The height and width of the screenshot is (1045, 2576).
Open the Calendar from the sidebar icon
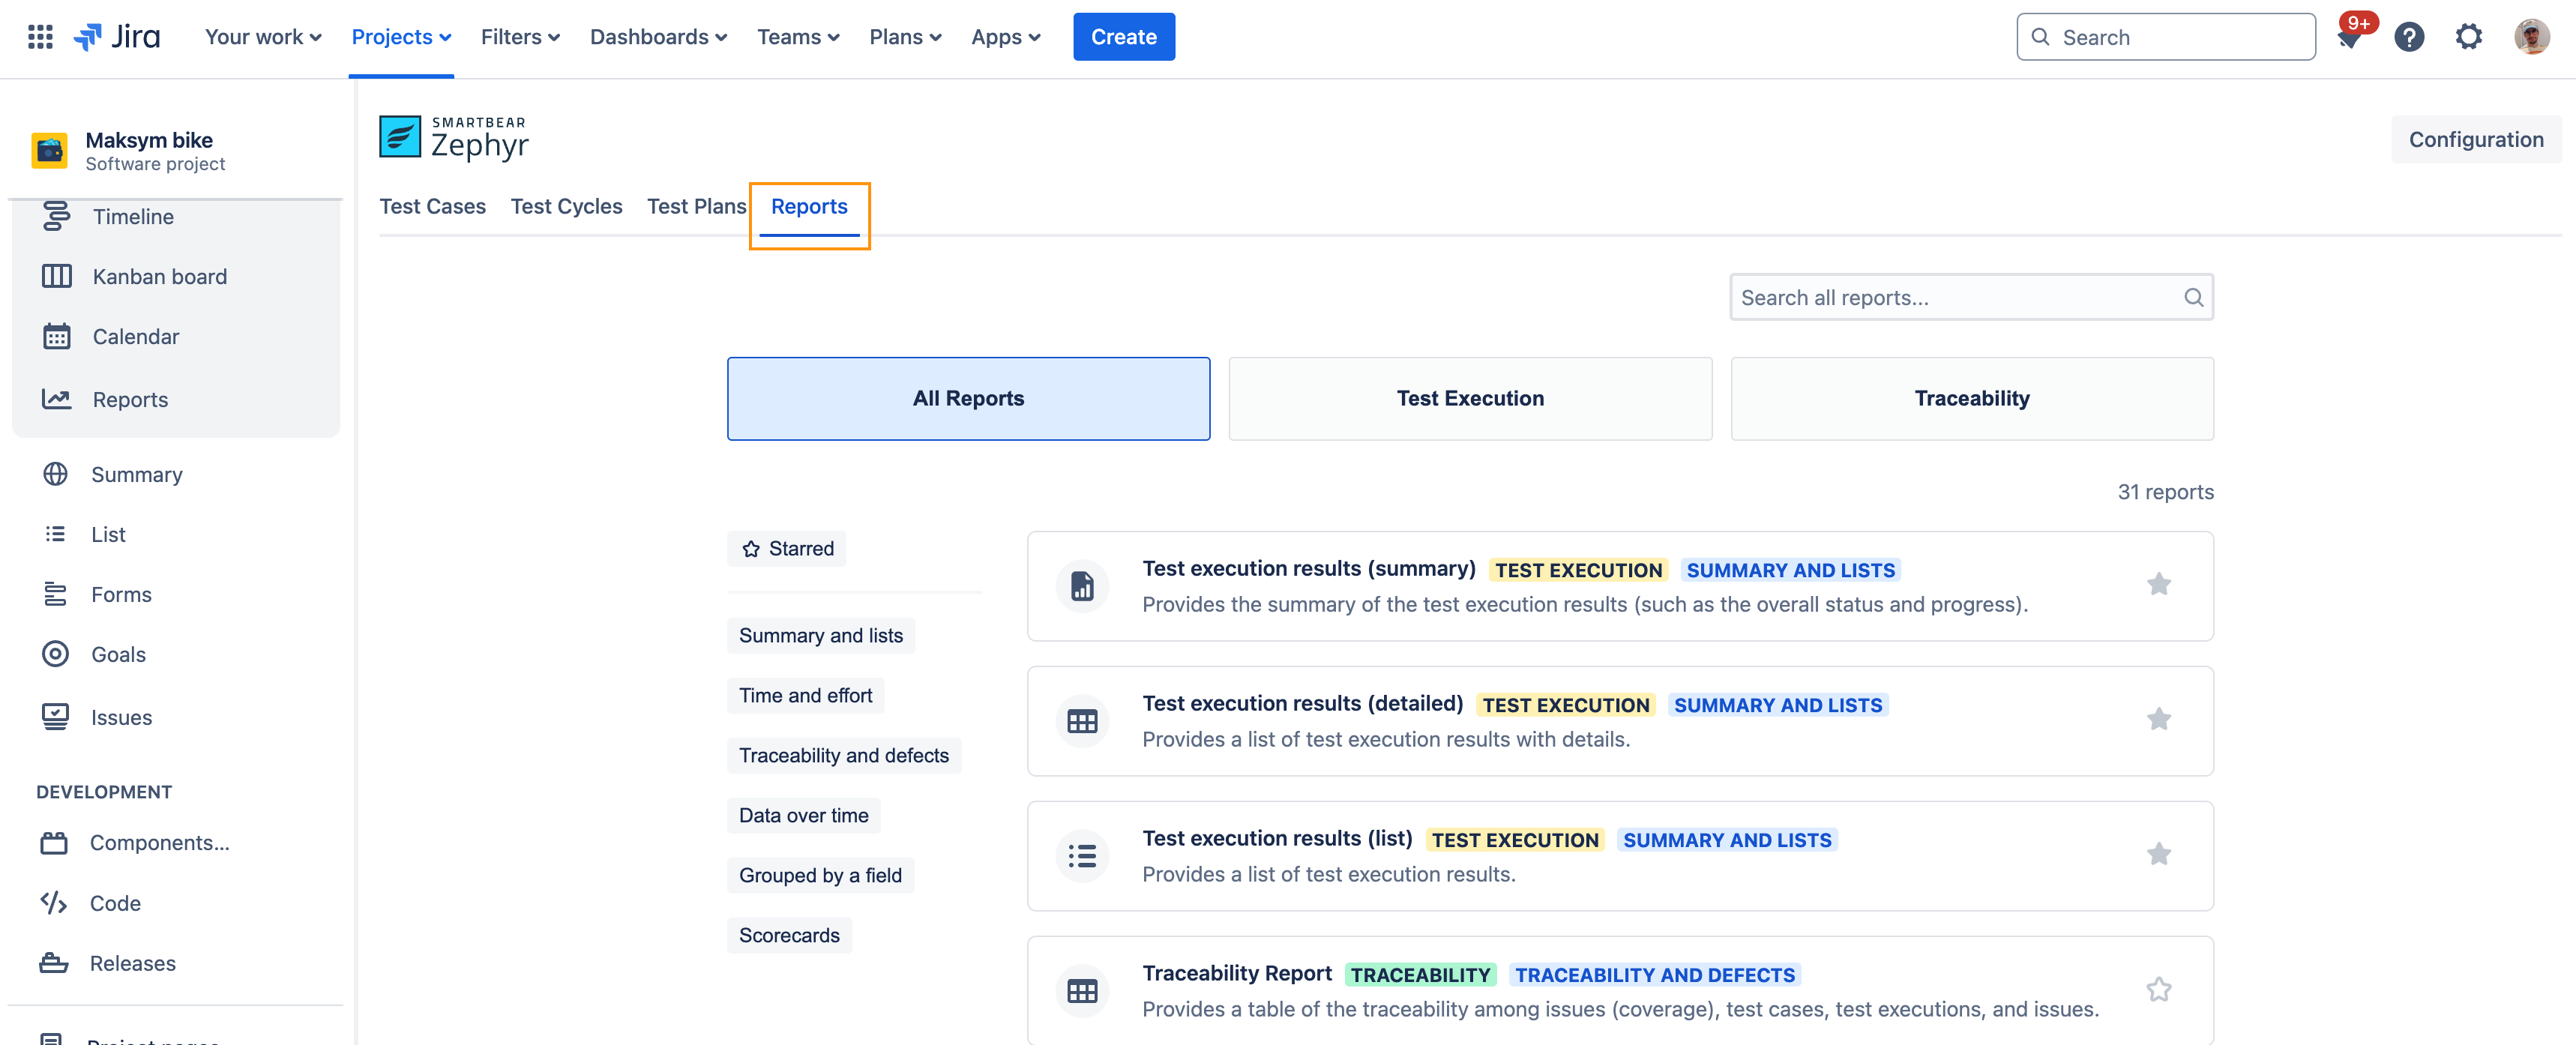coord(57,336)
